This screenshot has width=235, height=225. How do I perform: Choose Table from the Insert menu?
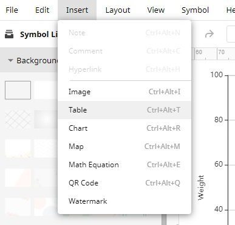click(x=124, y=110)
